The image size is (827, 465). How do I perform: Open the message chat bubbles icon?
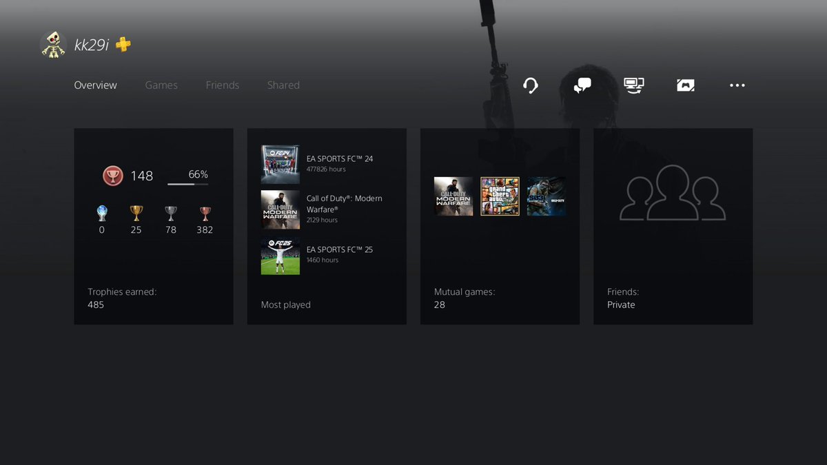(x=582, y=85)
